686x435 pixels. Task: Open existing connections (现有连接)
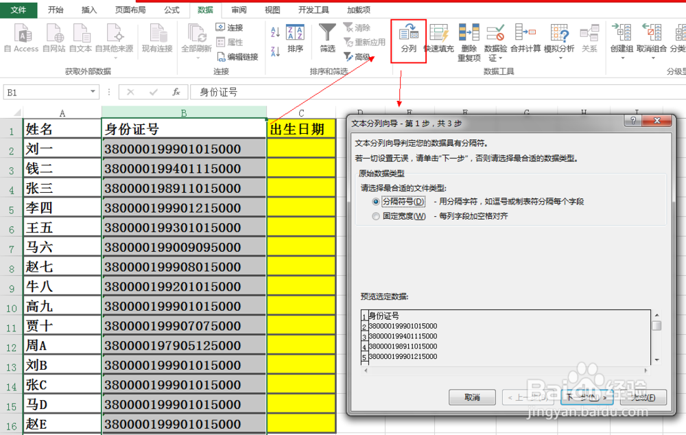pyautogui.click(x=157, y=38)
